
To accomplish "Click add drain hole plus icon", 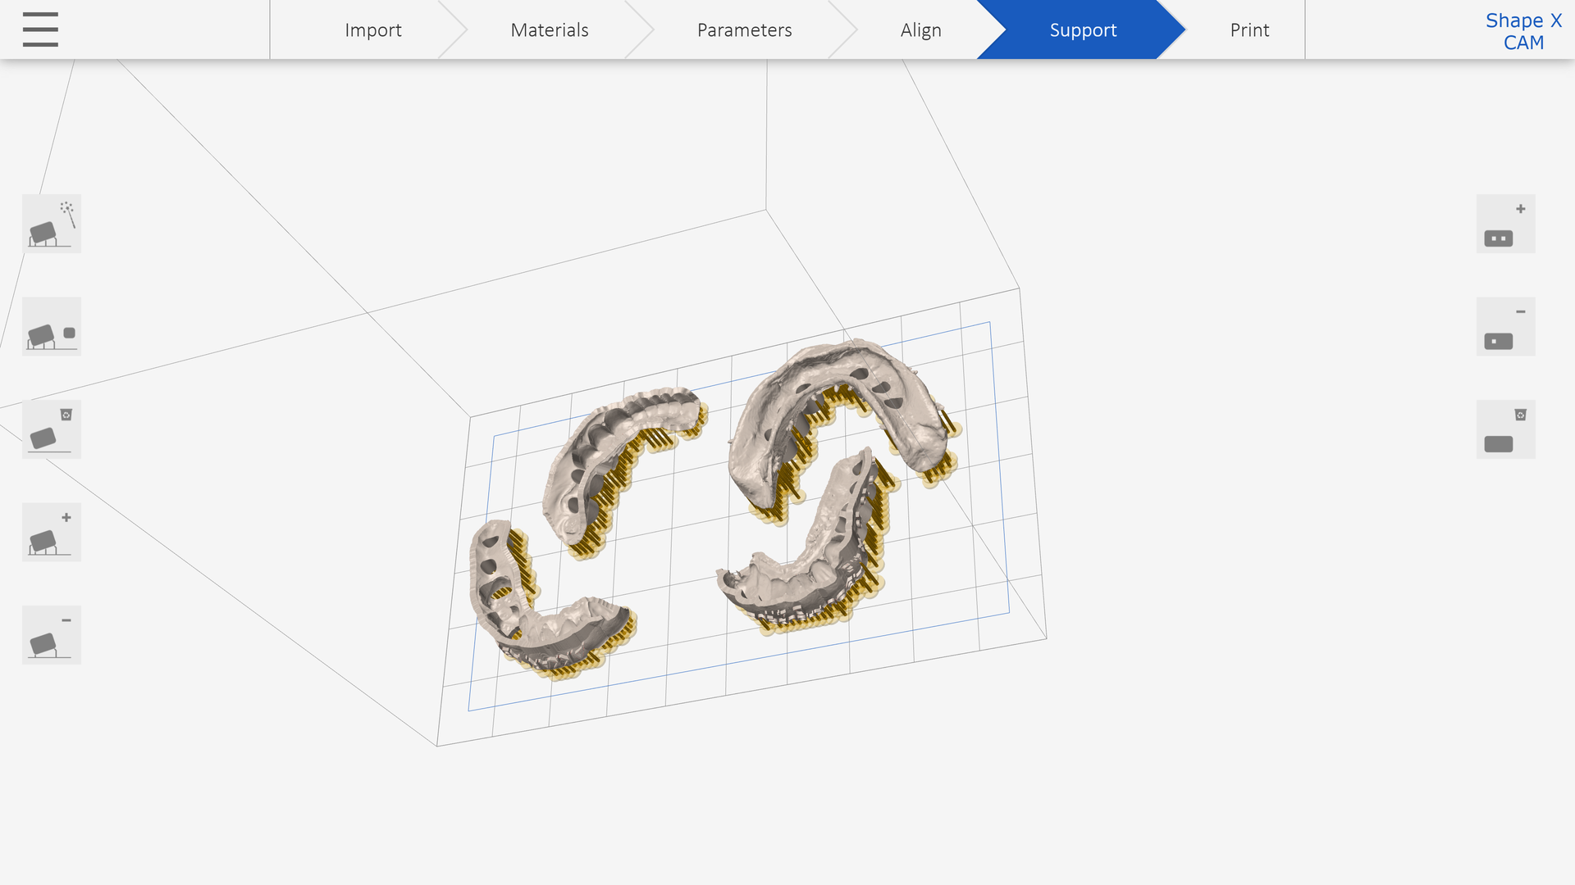I will [1505, 224].
